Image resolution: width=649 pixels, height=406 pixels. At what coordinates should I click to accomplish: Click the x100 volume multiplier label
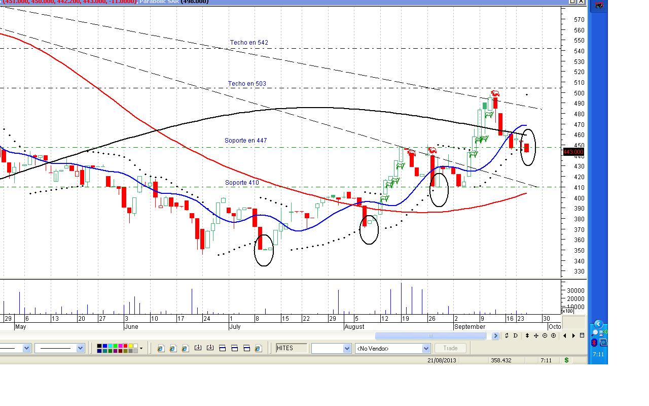pos(568,311)
